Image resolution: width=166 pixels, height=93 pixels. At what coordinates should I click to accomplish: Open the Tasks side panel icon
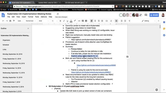(x=164, y=35)
